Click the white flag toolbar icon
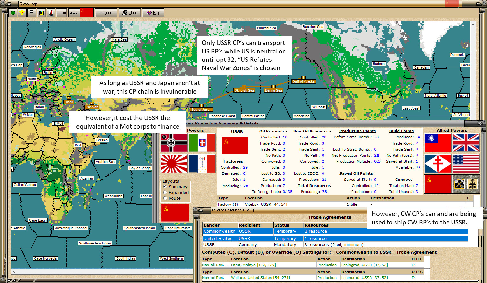This screenshot has width=487, height=283. coord(32,13)
